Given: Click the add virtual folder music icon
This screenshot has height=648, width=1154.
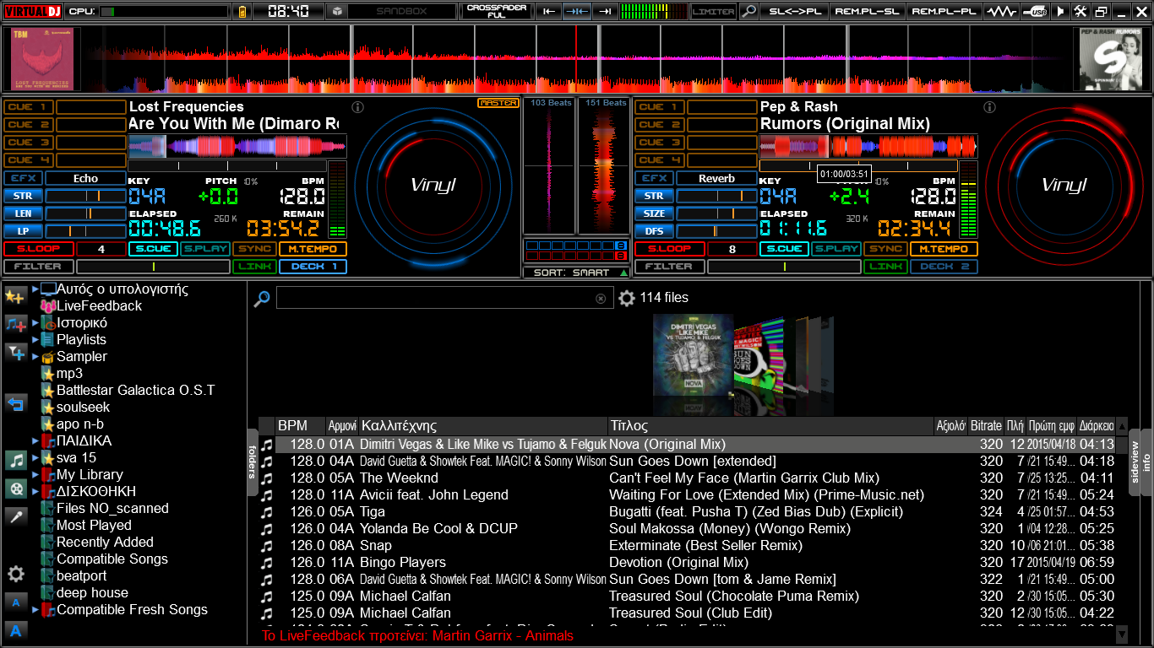Looking at the screenshot, I should click(15, 324).
